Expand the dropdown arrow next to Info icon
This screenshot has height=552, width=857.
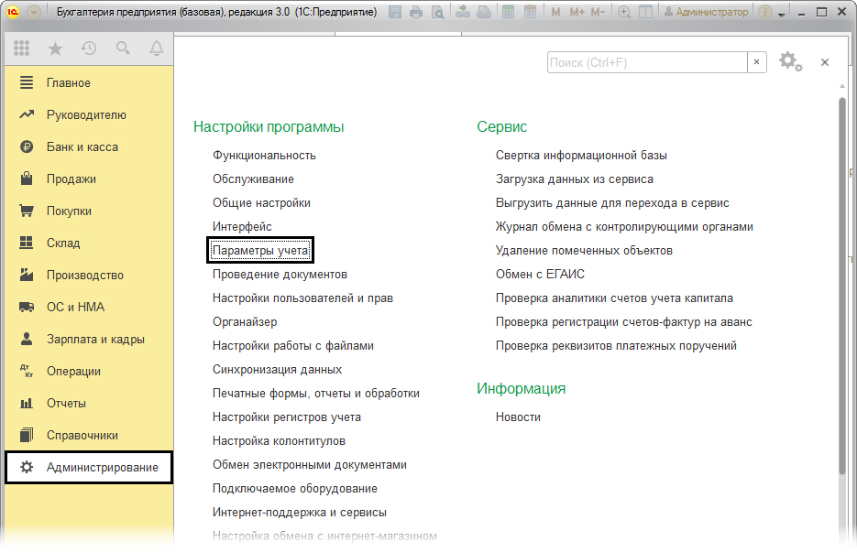tap(782, 15)
